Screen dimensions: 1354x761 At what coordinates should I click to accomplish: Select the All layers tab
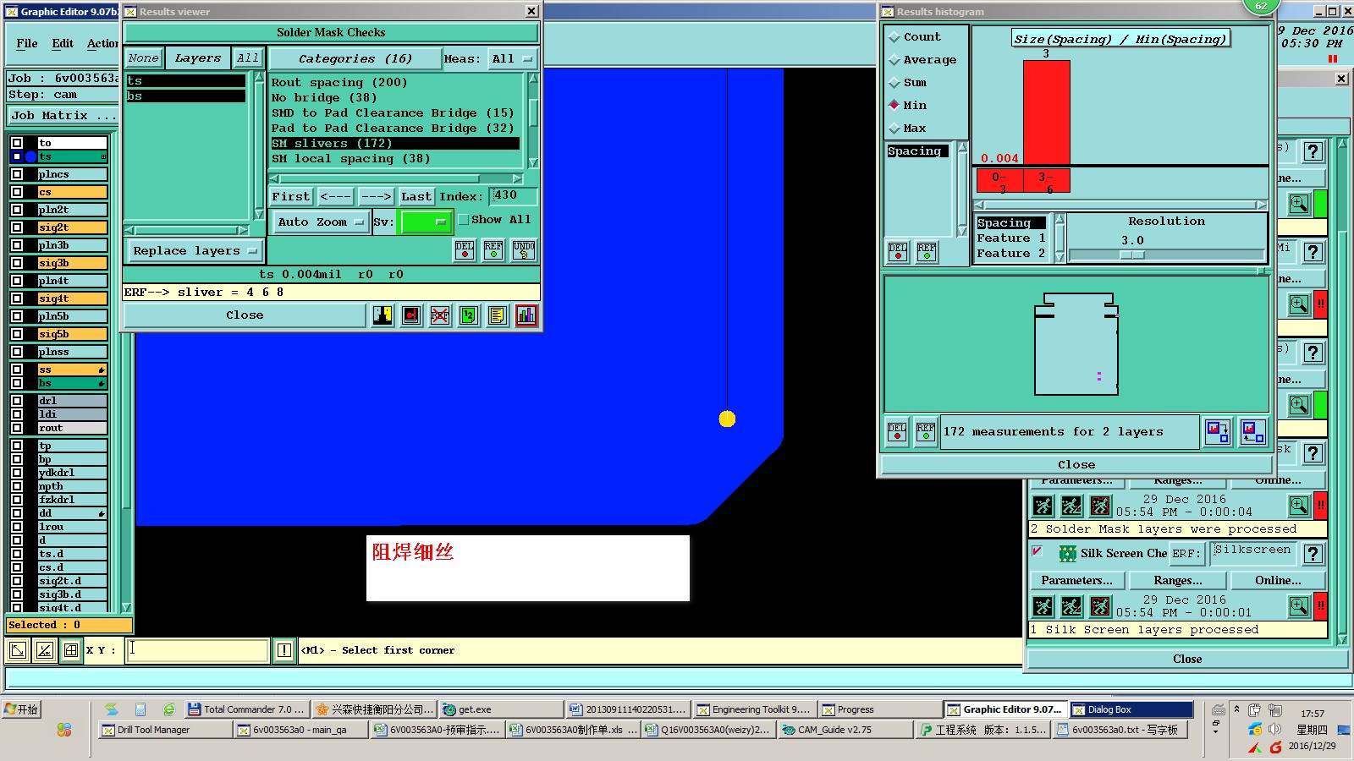click(248, 58)
